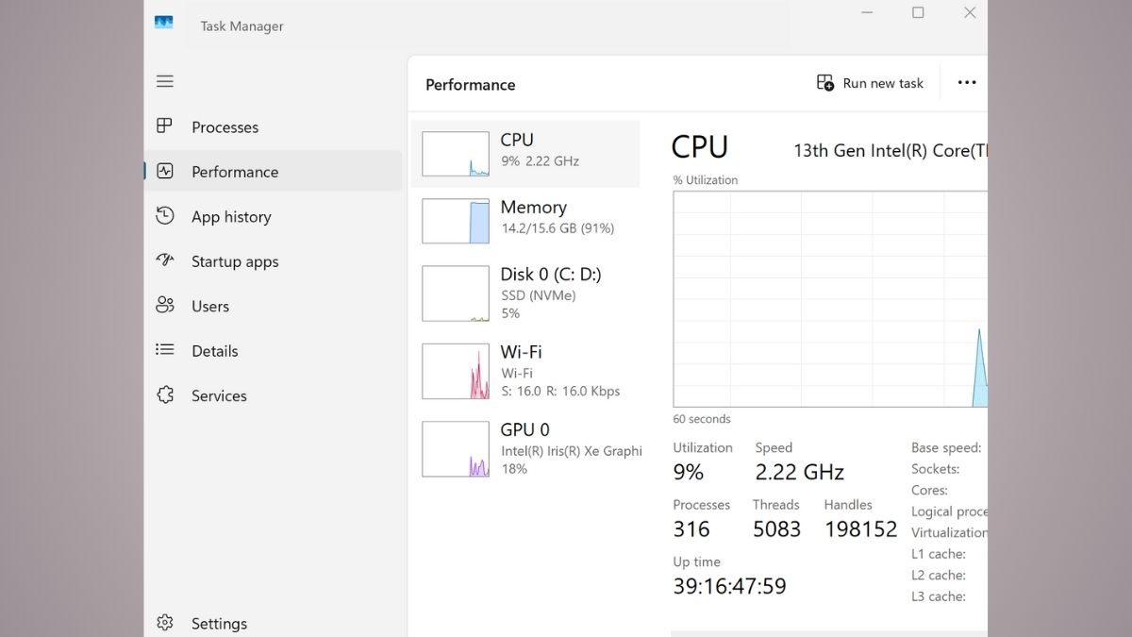Click the Users people icon
This screenshot has height=637, width=1132.
165,305
